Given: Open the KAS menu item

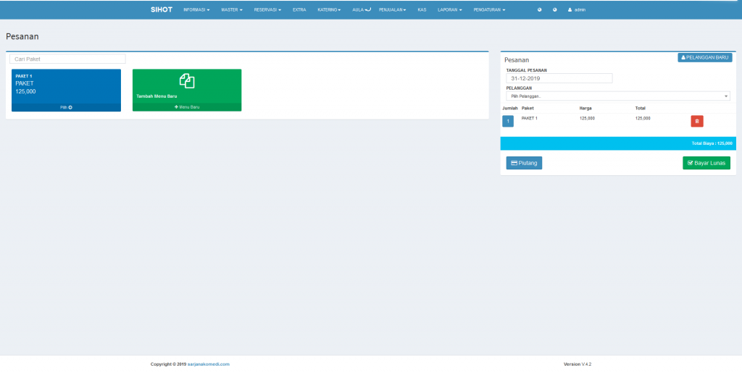Looking at the screenshot, I should coord(422,9).
